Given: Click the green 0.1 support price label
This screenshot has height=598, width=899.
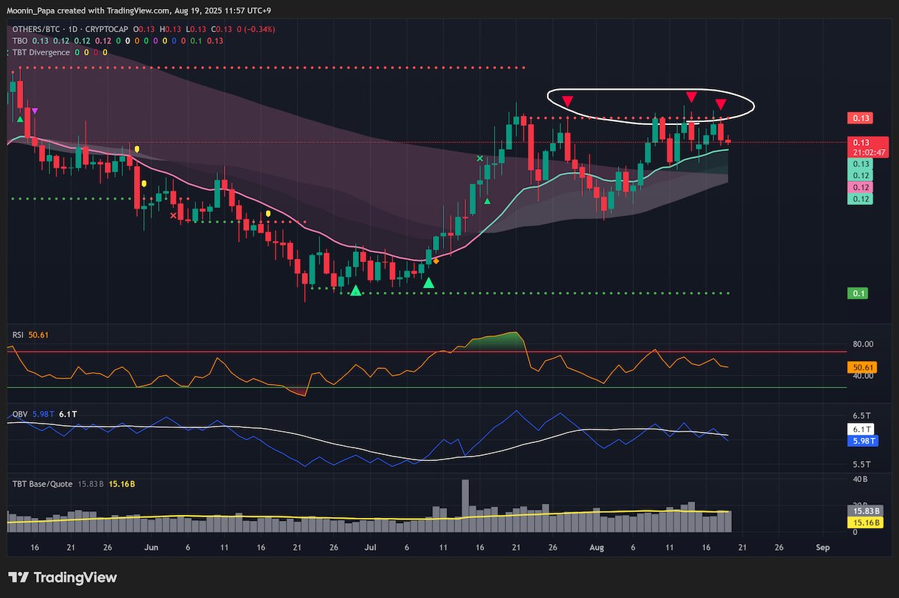Looking at the screenshot, I should tap(859, 293).
